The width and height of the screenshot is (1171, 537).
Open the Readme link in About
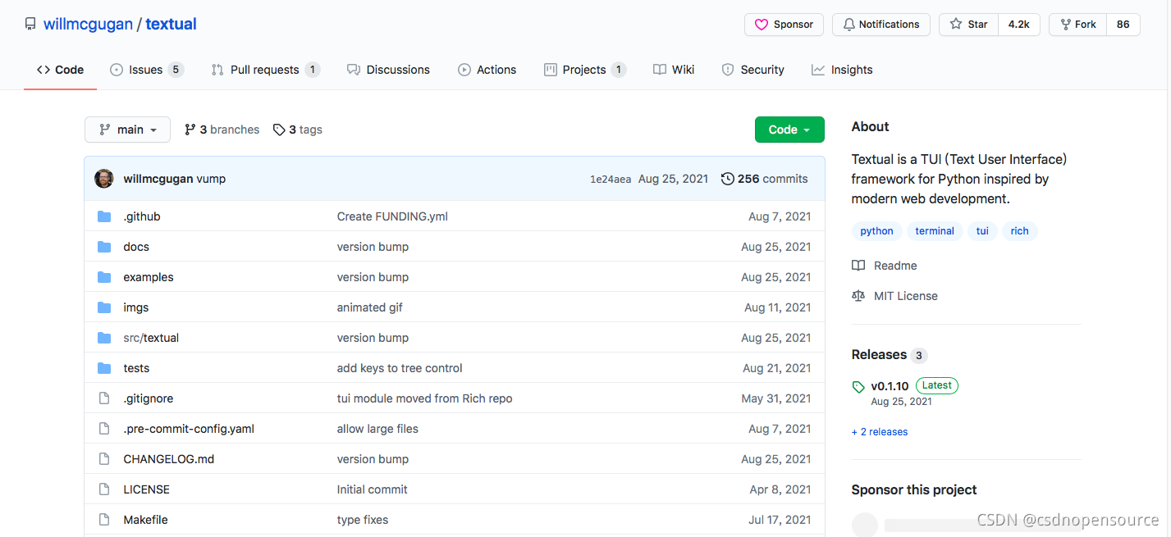point(885,266)
